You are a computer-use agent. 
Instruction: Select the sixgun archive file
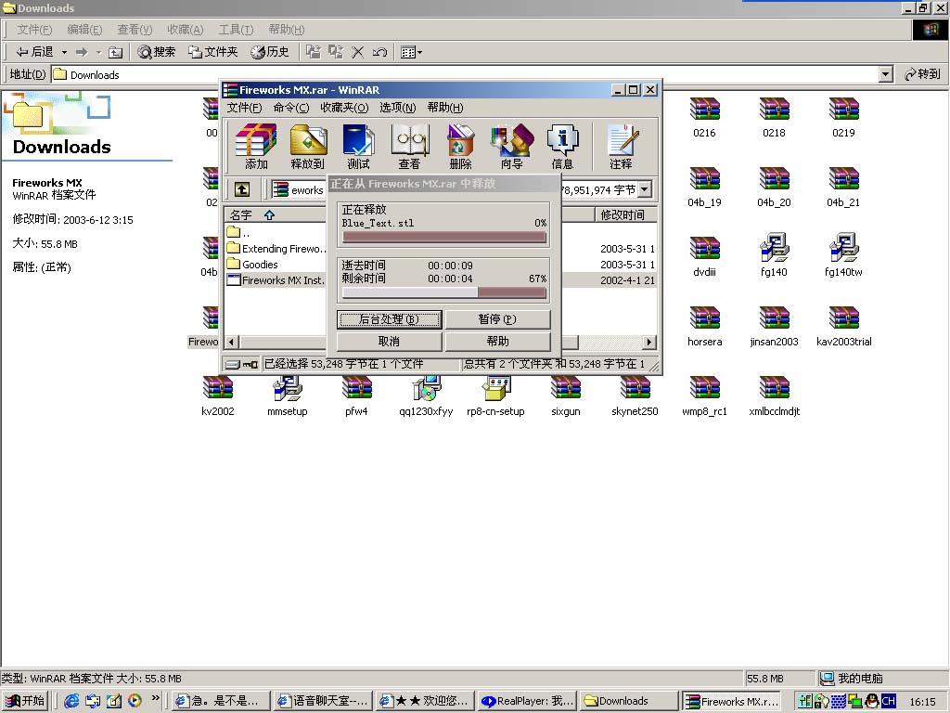point(565,396)
